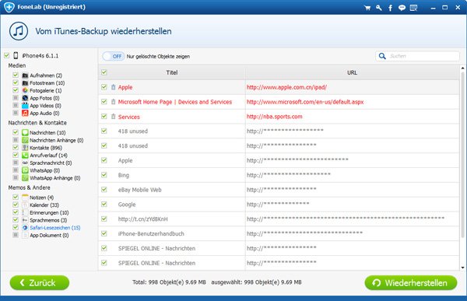This screenshot has height=301, width=467.
Task: Select the App Fotos icon
Action: click(25, 98)
